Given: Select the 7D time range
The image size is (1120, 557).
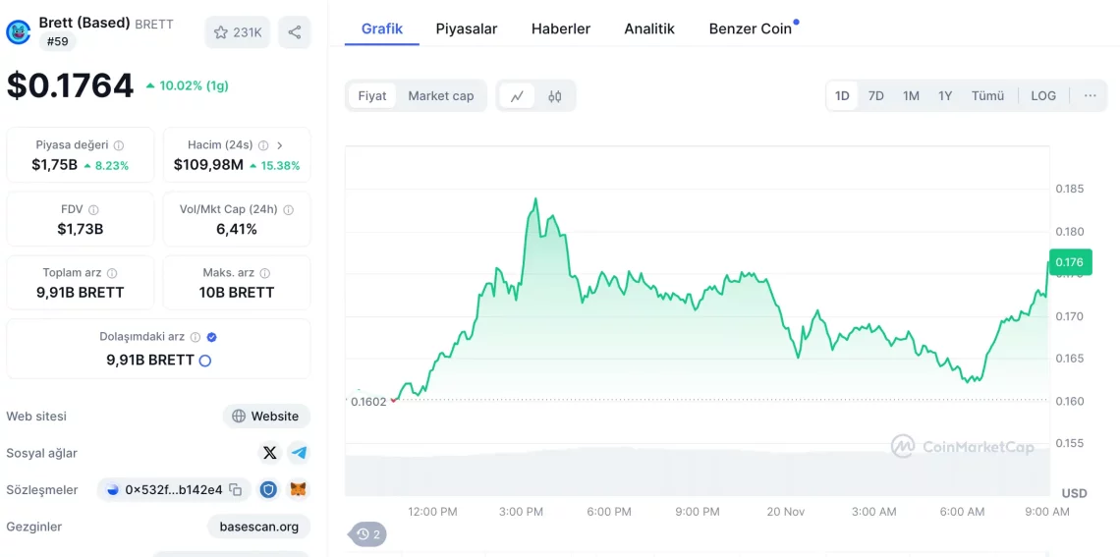Looking at the screenshot, I should point(876,95).
